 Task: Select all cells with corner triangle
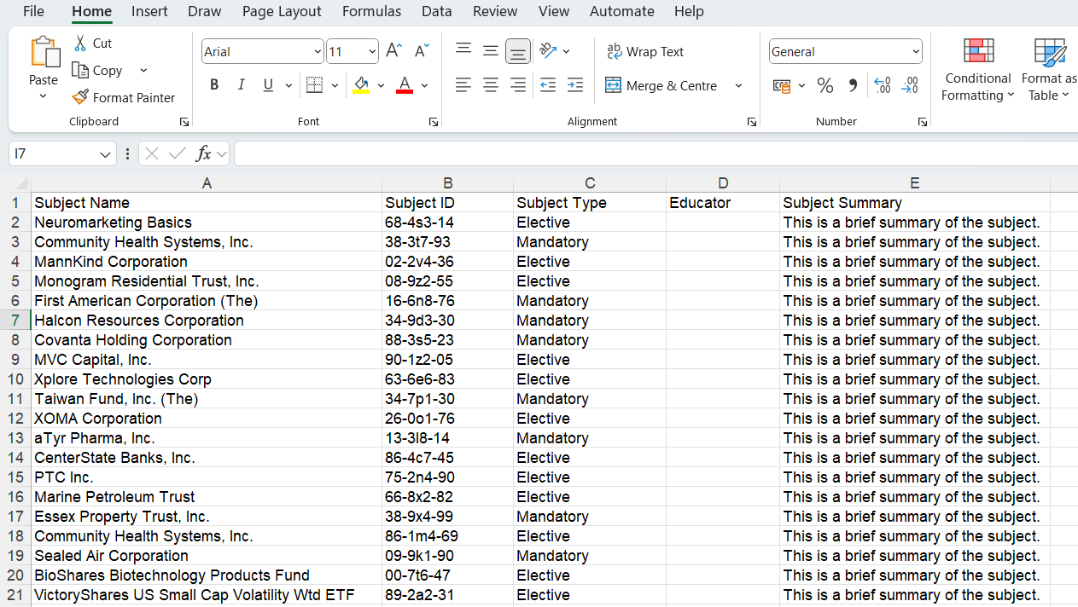[x=16, y=183]
